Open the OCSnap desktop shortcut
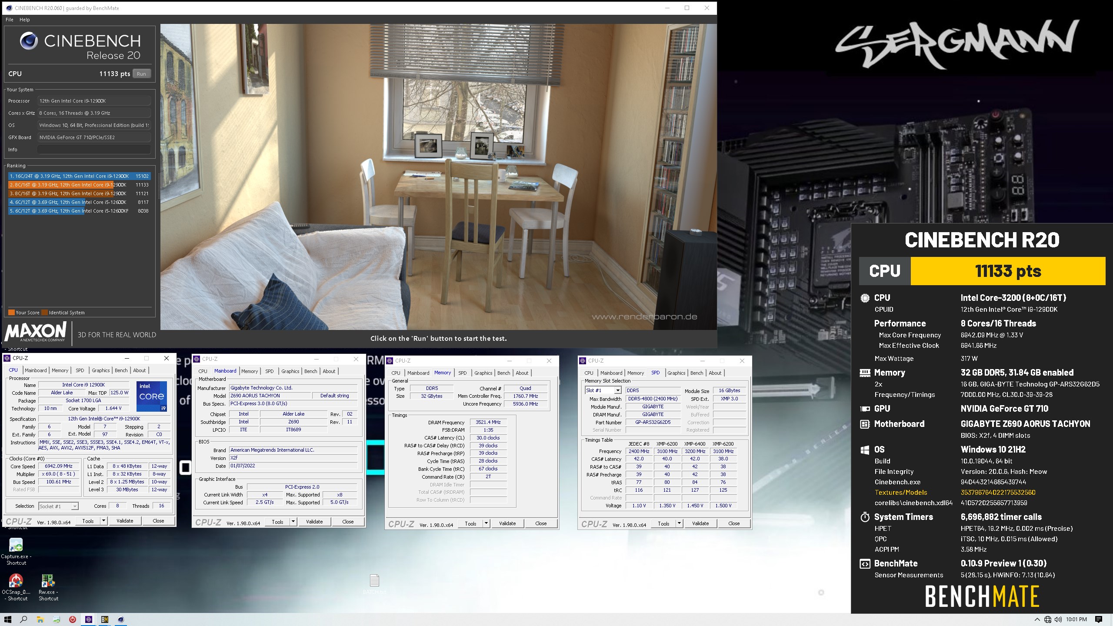1113x626 pixels. pyautogui.click(x=16, y=587)
